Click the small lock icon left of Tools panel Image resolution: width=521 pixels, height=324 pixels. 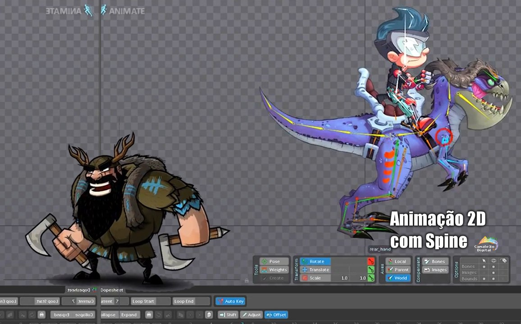[247, 280]
